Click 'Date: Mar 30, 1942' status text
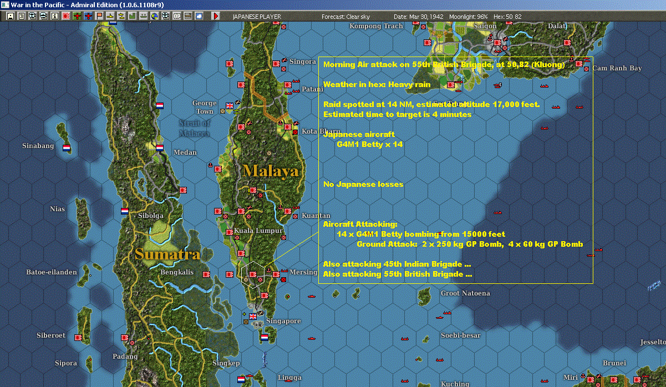Viewport: 666px width, 387px height. coord(418,17)
